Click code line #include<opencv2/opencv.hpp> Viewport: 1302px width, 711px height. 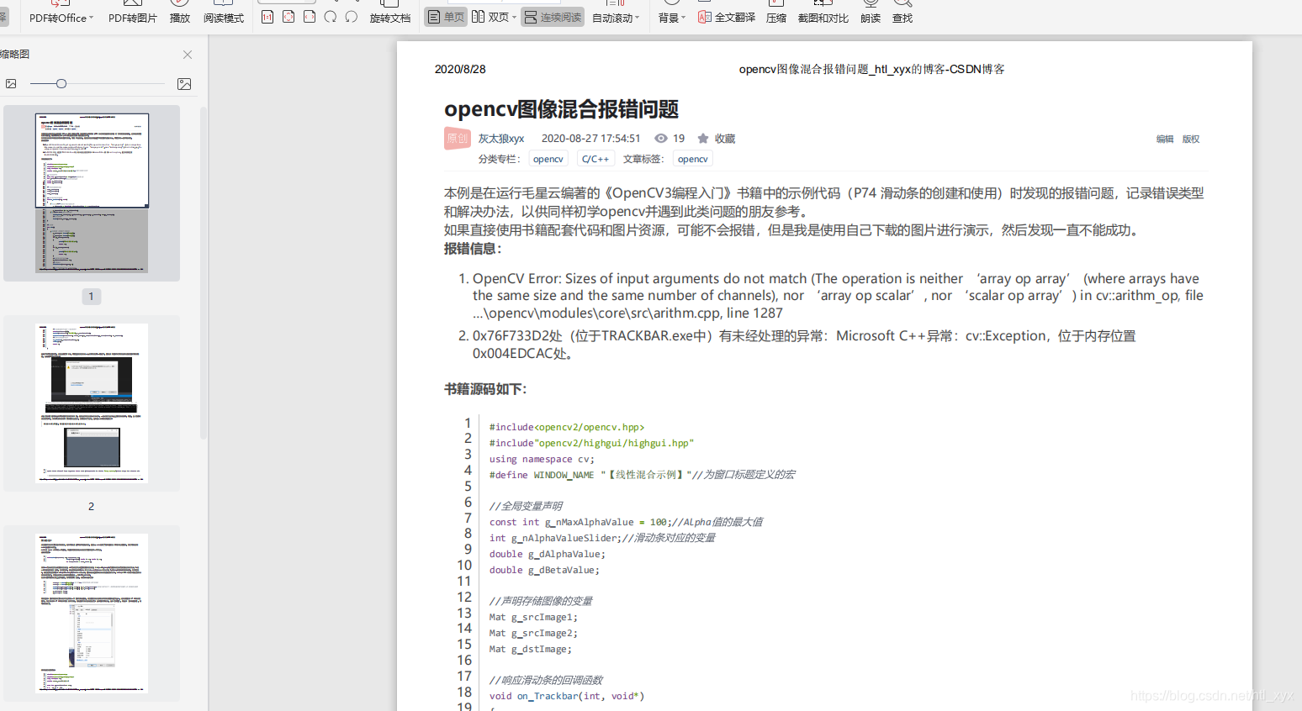tap(567, 427)
